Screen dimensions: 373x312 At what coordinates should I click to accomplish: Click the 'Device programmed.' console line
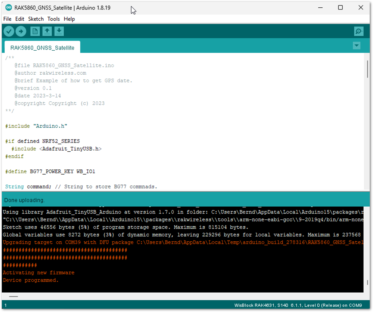tap(31, 280)
